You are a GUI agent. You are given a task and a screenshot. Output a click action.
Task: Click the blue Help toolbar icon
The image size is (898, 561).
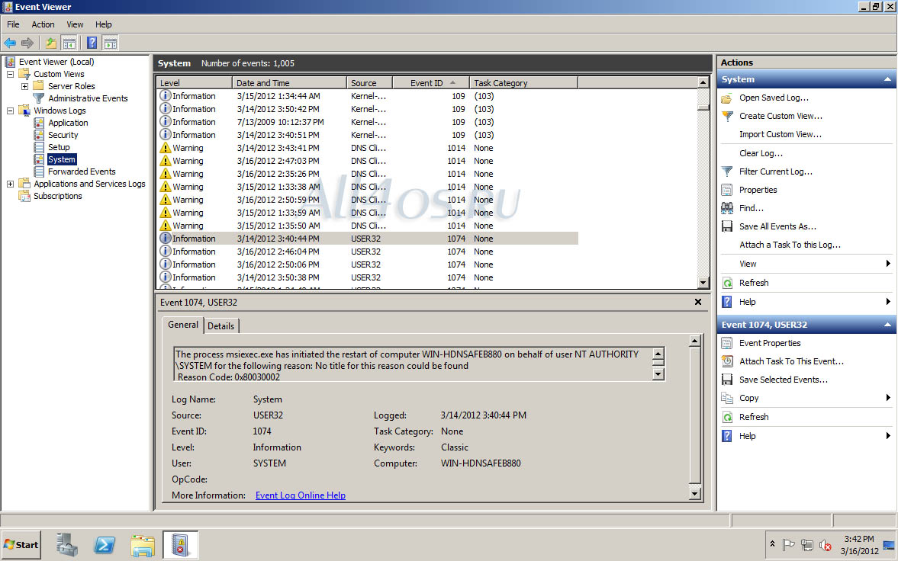(92, 43)
